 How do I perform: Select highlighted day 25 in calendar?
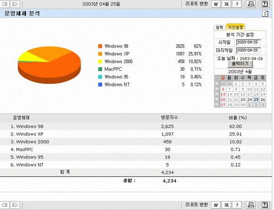pos(256,100)
